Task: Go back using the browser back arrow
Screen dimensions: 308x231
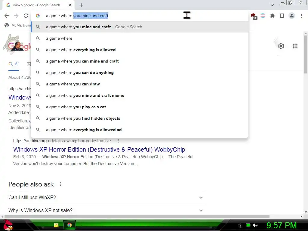Action: 7,16
